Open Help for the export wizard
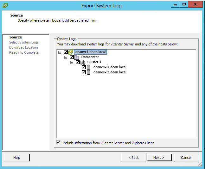This screenshot has height=169, width=205. point(17,158)
